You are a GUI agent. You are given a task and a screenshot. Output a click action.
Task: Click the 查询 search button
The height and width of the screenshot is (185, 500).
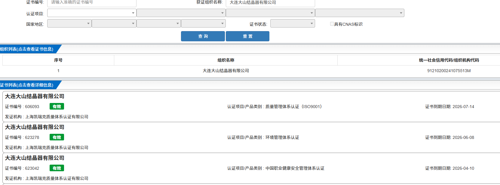pos(203,36)
